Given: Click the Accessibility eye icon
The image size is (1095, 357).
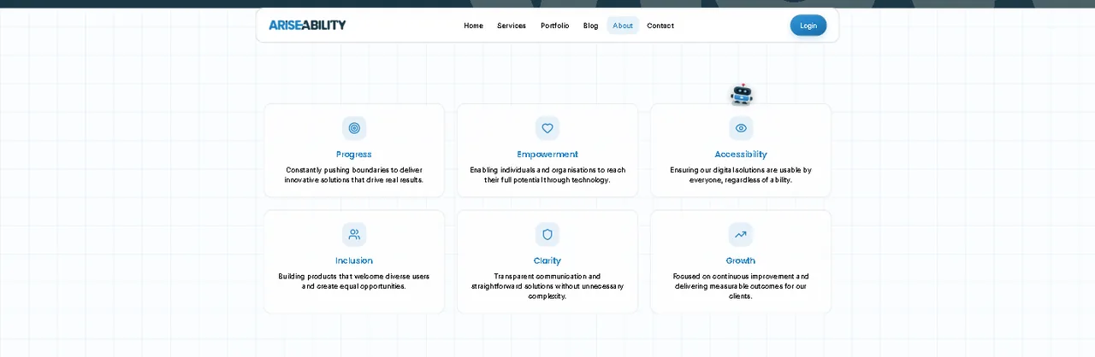Looking at the screenshot, I should pyautogui.click(x=741, y=128).
